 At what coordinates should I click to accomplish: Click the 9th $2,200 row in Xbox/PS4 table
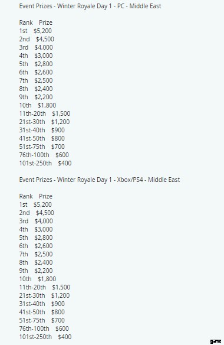click(x=36, y=271)
